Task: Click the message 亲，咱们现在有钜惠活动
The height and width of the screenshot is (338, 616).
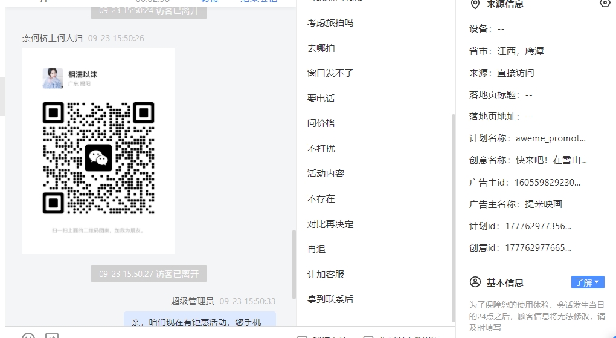Action: pos(199,319)
